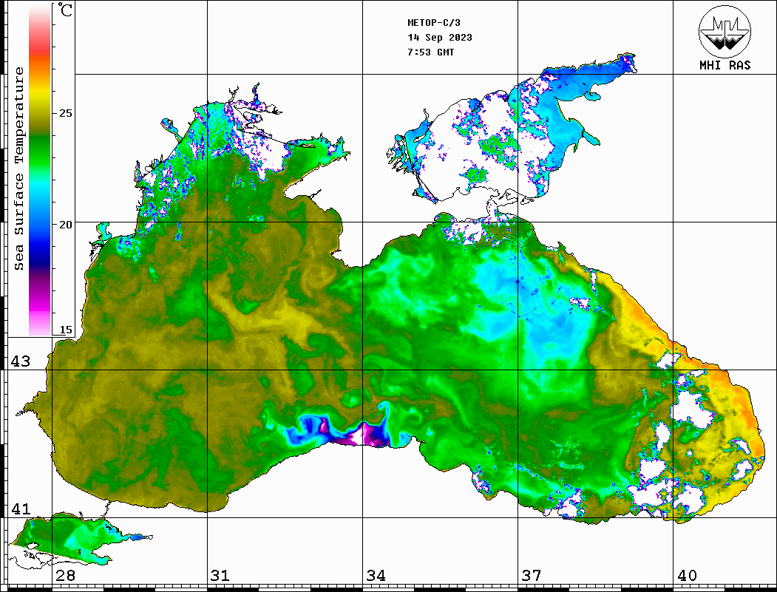Click the longitude label '31'

tap(220, 575)
